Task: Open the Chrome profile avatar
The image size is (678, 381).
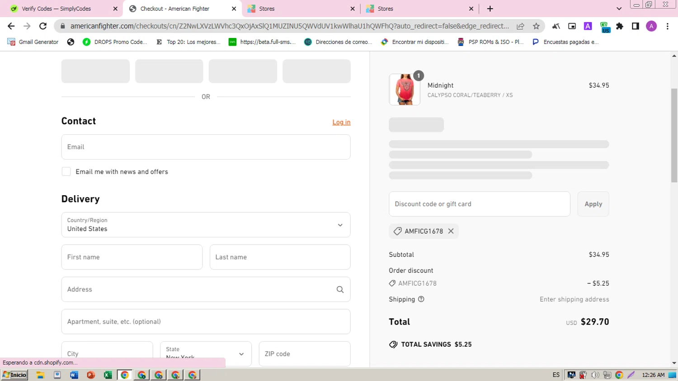Action: [x=651, y=26]
